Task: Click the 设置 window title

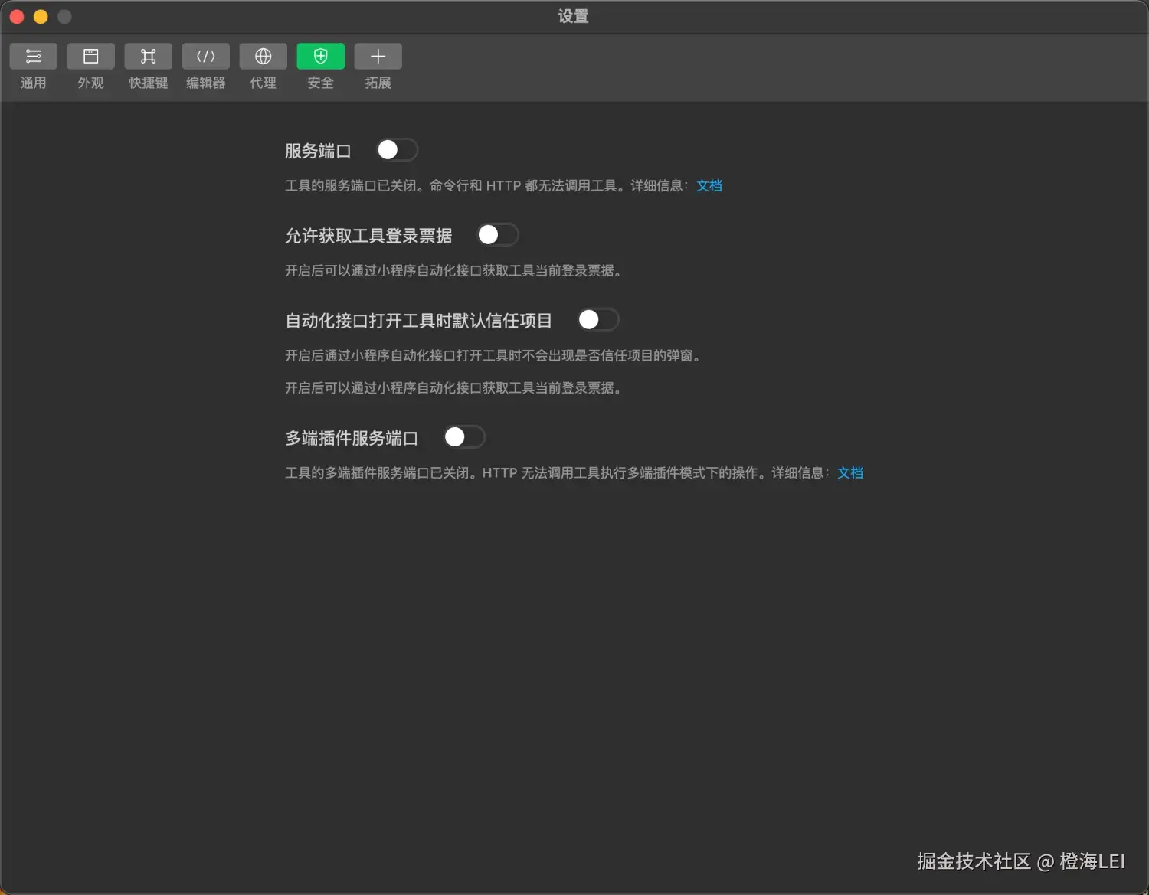Action: click(573, 16)
